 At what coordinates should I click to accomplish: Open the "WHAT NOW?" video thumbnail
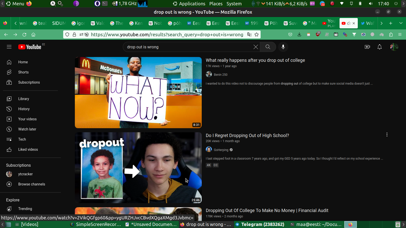point(138,92)
